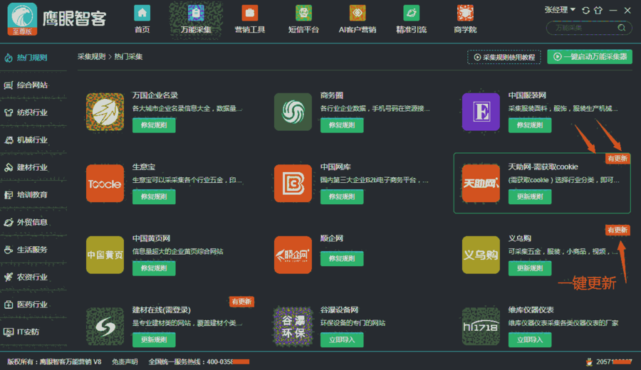Image resolution: width=641 pixels, height=370 pixels.
Task: Click 修复规则 button under 商务圈
Action: [341, 126]
